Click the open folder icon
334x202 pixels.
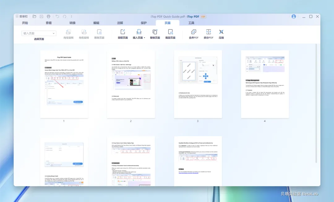point(34,16)
